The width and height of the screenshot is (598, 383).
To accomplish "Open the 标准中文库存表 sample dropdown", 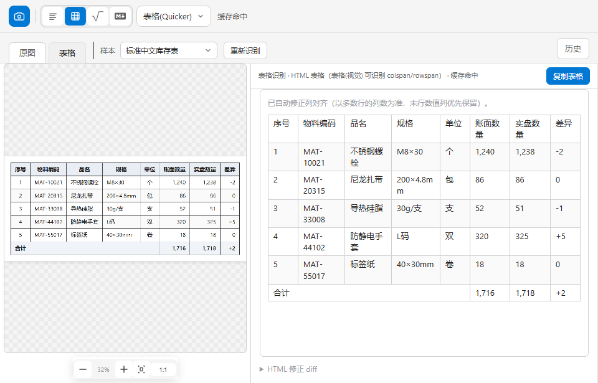I will tap(169, 50).
